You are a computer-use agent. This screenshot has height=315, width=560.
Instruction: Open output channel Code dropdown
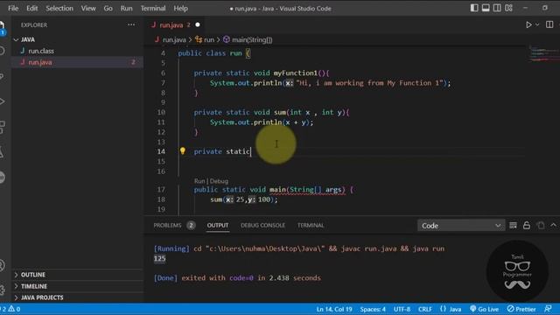[461, 226]
